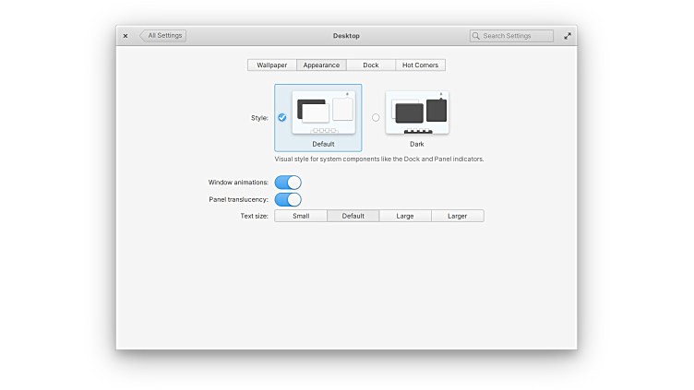
Task: Set text size to Large
Action: pos(405,216)
